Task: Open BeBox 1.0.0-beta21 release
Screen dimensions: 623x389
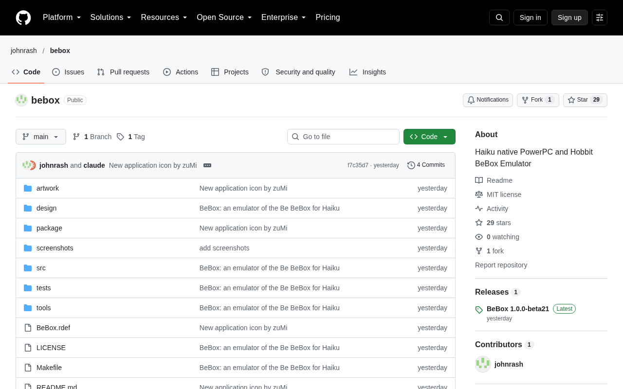Action: click(518, 309)
